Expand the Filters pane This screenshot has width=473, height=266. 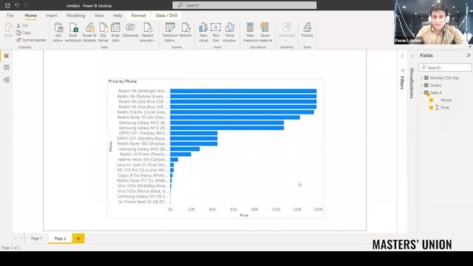[402, 56]
